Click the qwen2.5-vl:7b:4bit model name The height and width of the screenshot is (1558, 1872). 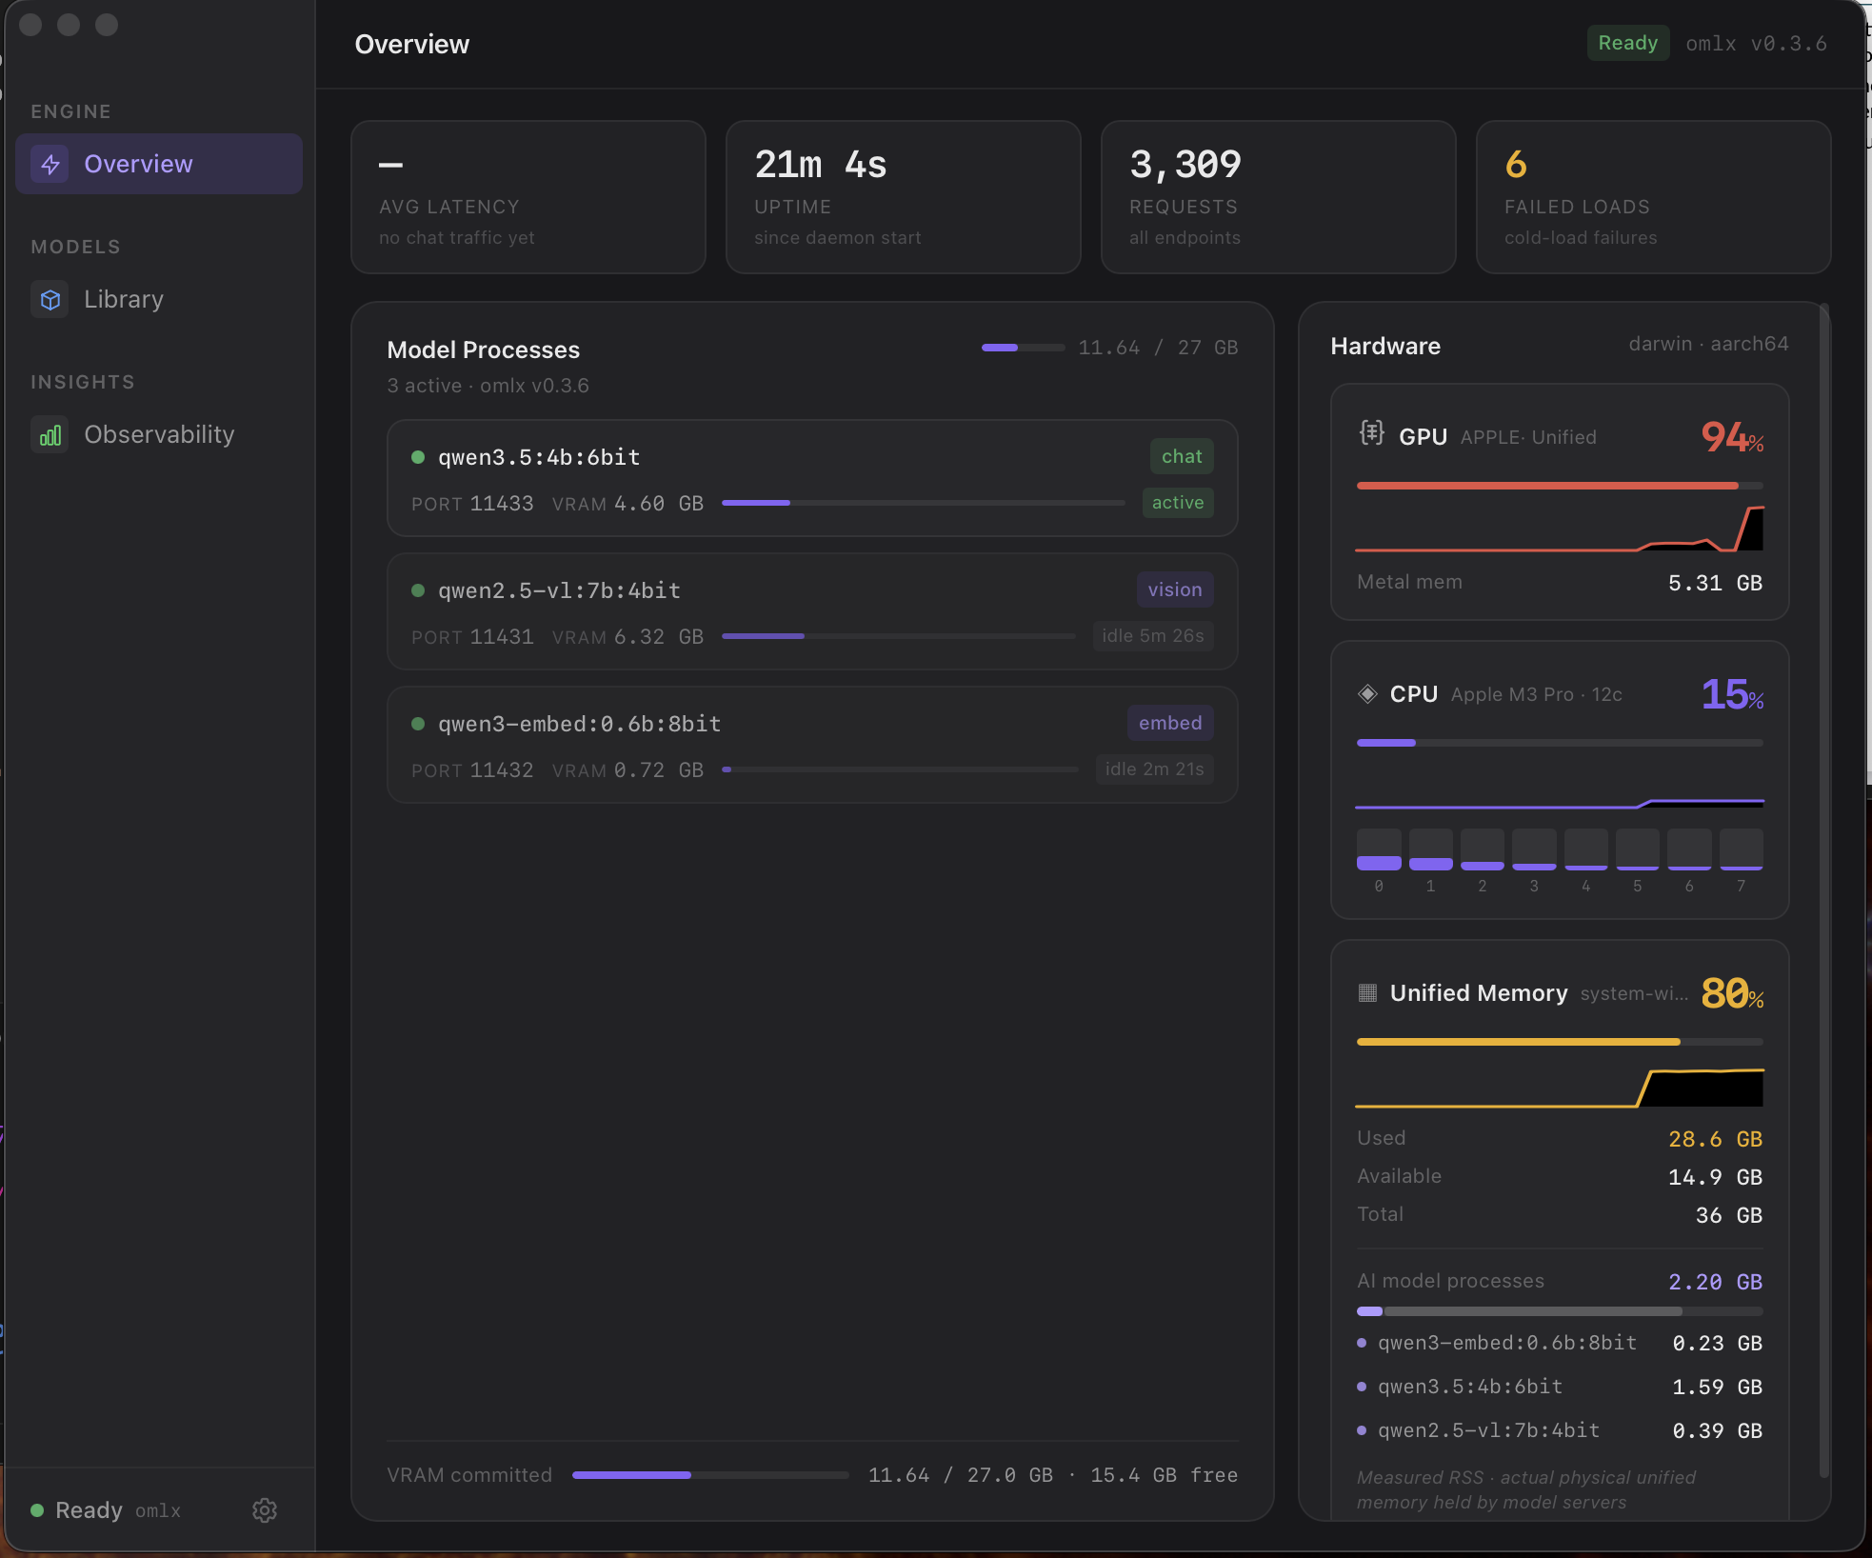tap(559, 590)
